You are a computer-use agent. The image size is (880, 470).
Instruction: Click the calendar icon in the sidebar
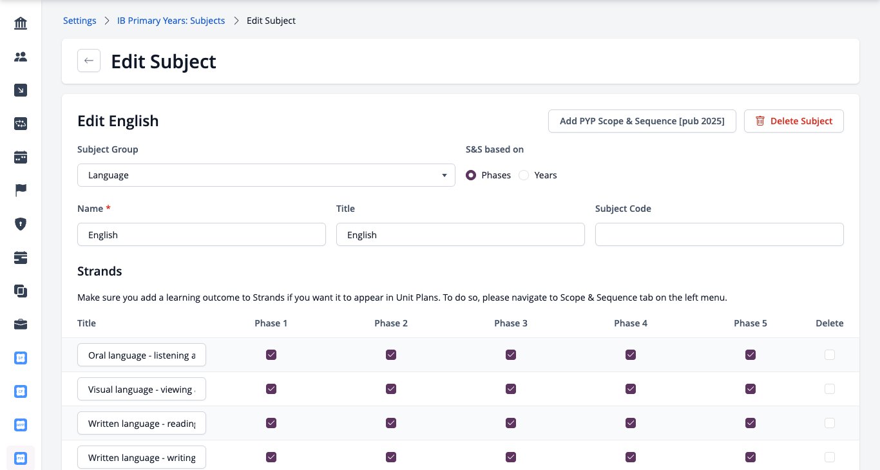tap(21, 157)
